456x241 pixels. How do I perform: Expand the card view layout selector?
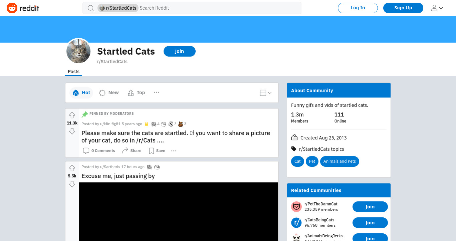pos(266,93)
